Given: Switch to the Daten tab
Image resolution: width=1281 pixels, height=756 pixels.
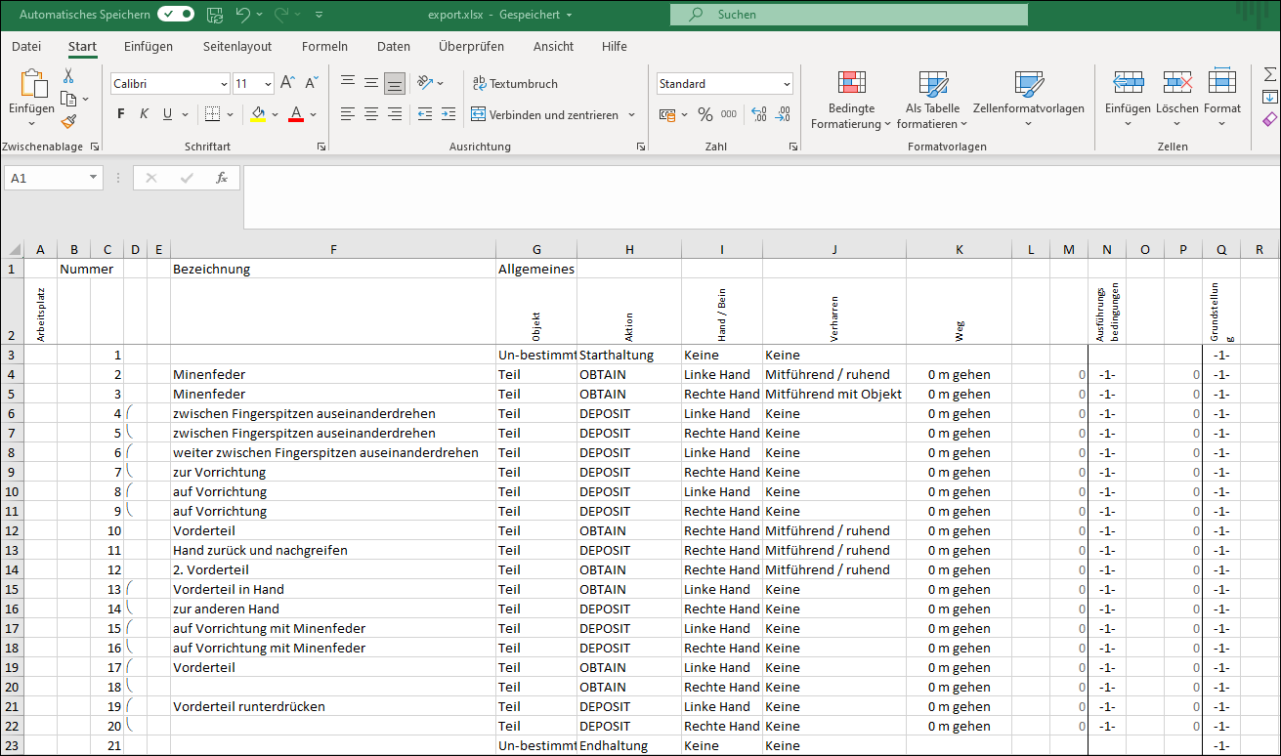Looking at the screenshot, I should tap(394, 46).
